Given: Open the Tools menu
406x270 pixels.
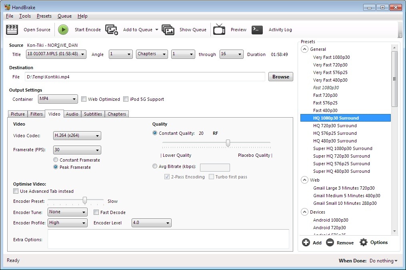Looking at the screenshot, I should pos(25,16).
